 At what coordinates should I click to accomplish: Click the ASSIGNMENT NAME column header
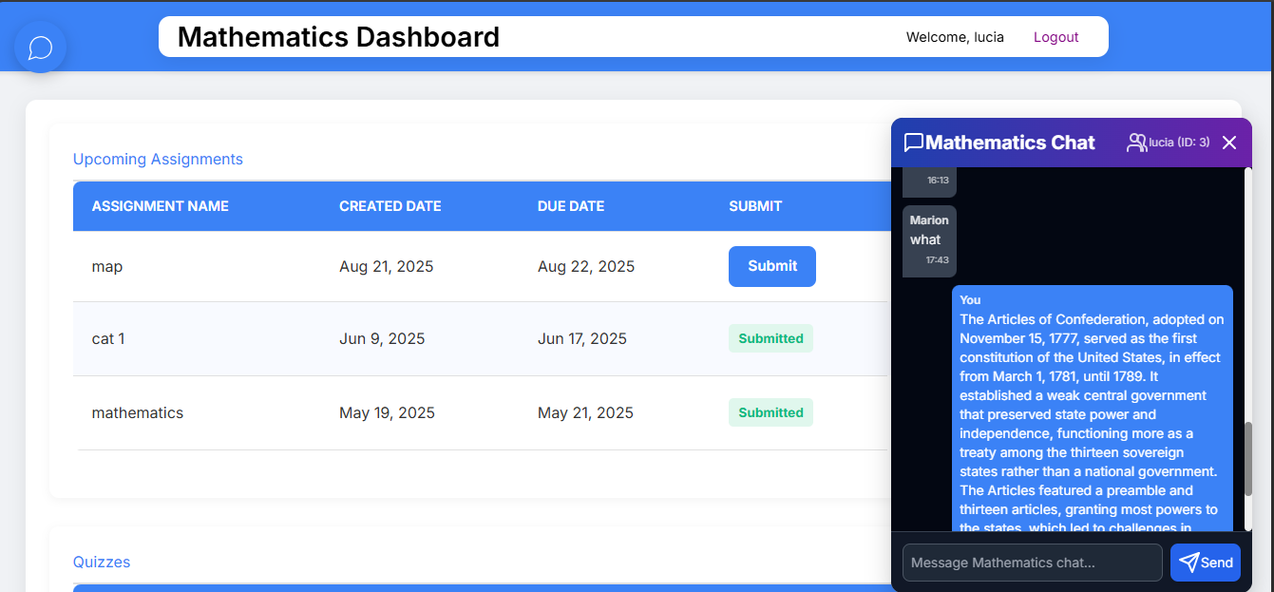point(161,206)
